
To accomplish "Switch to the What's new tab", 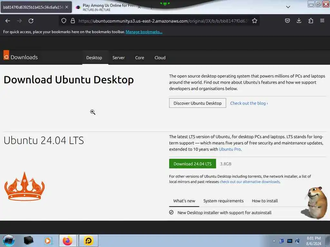I will (184, 201).
